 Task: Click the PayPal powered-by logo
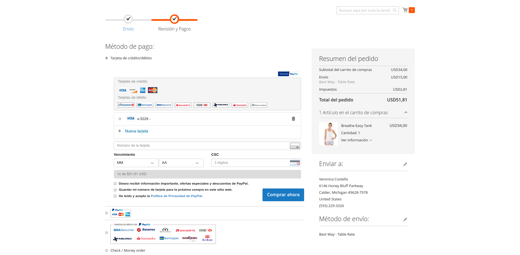click(289, 74)
